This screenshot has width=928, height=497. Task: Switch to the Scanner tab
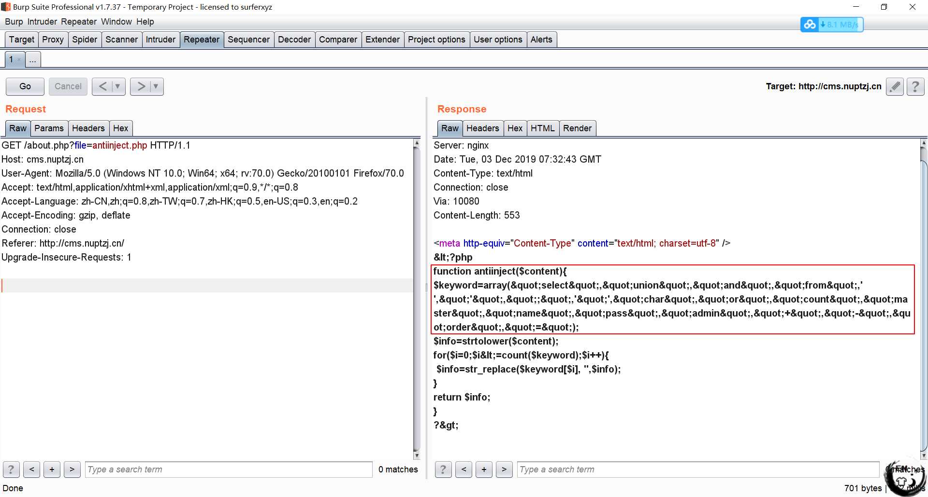(x=121, y=40)
